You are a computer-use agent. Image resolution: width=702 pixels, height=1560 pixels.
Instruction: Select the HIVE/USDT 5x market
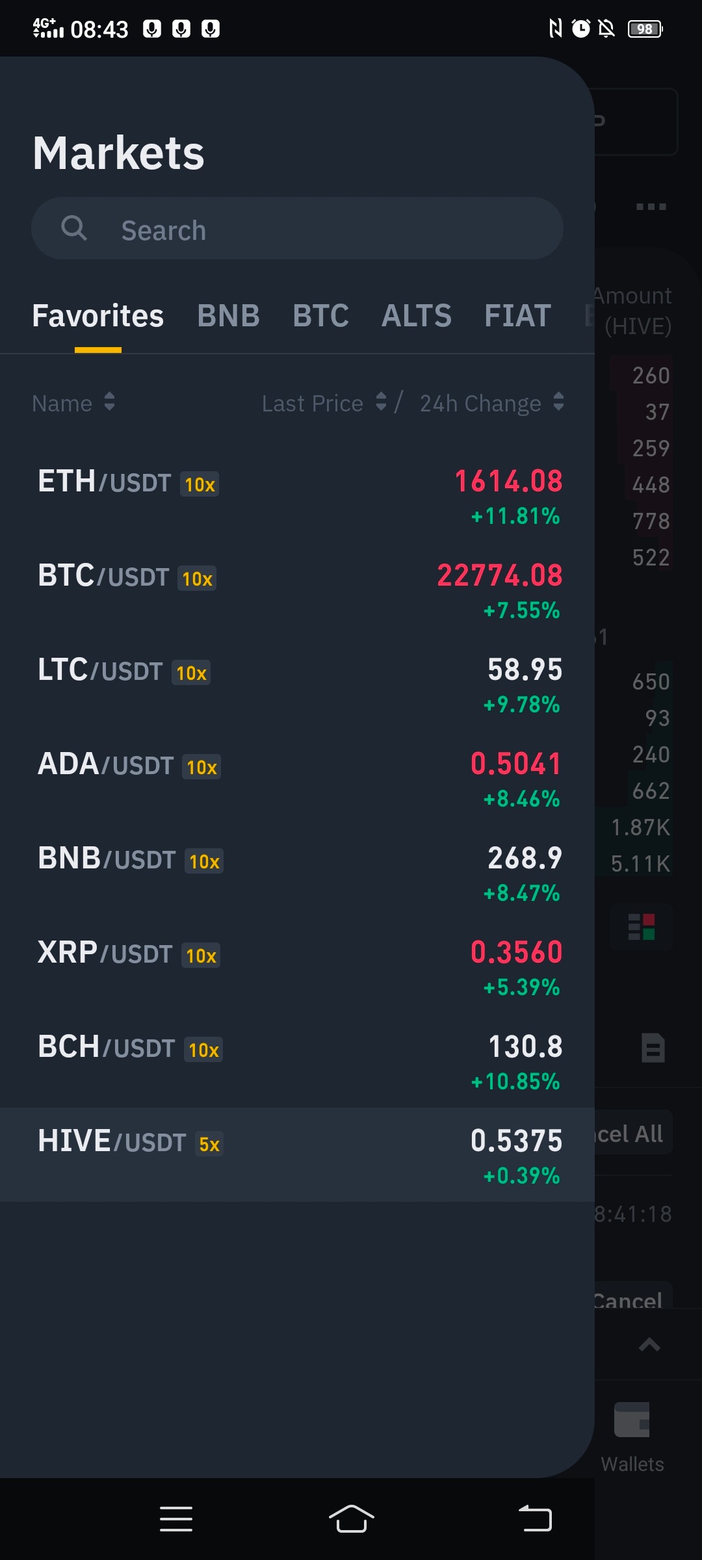coord(297,1154)
